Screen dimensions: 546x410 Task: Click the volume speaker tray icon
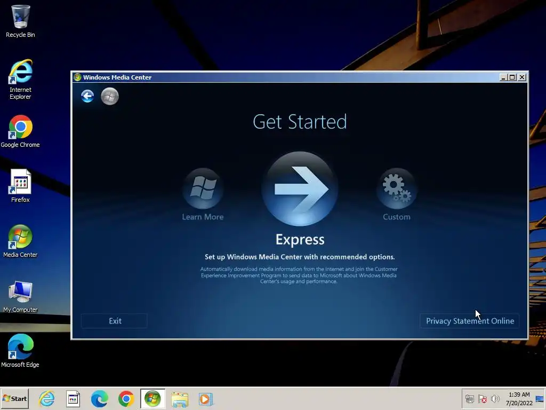click(x=495, y=399)
